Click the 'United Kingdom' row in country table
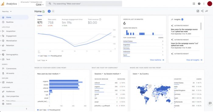 coord(188,90)
